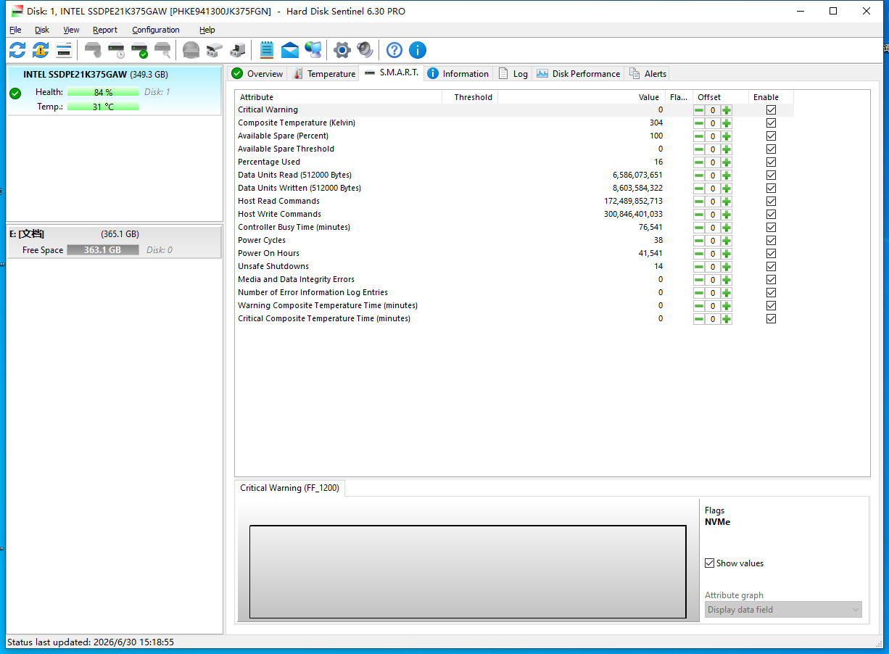The image size is (889, 654).
Task: Click the disk with green checkmark icon
Action: [139, 50]
